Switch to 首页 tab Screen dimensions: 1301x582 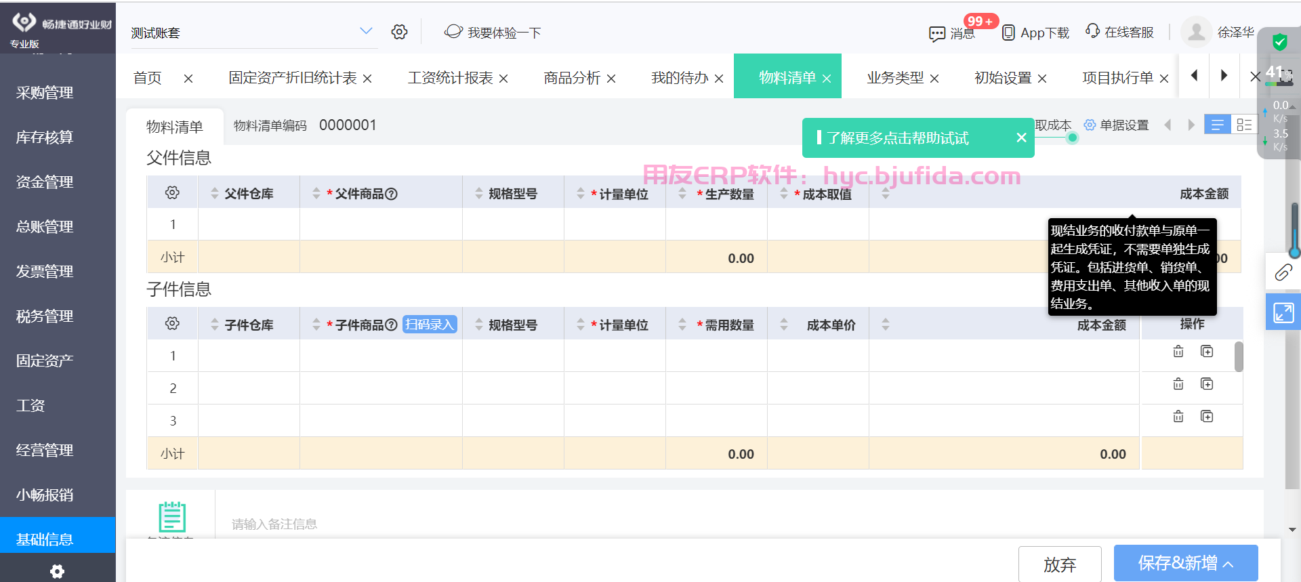point(148,78)
